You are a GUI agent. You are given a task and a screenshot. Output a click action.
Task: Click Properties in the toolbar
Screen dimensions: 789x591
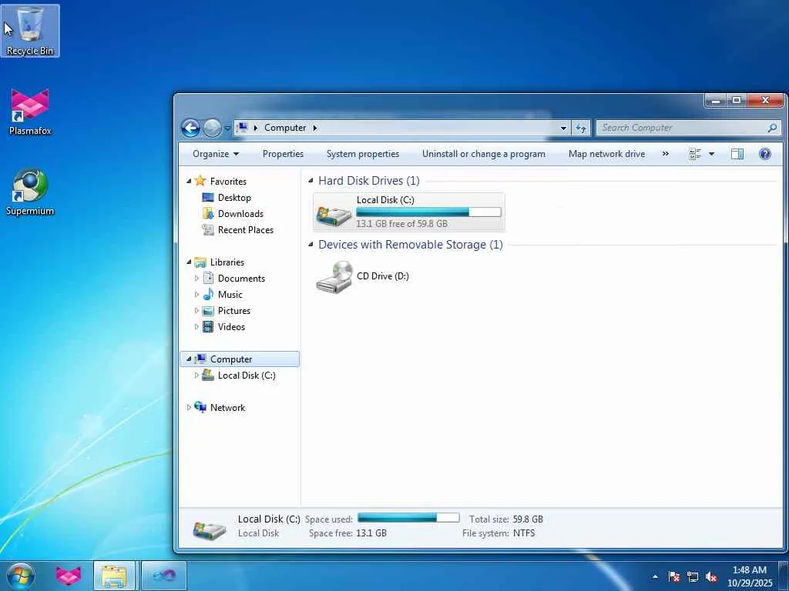[x=283, y=154]
